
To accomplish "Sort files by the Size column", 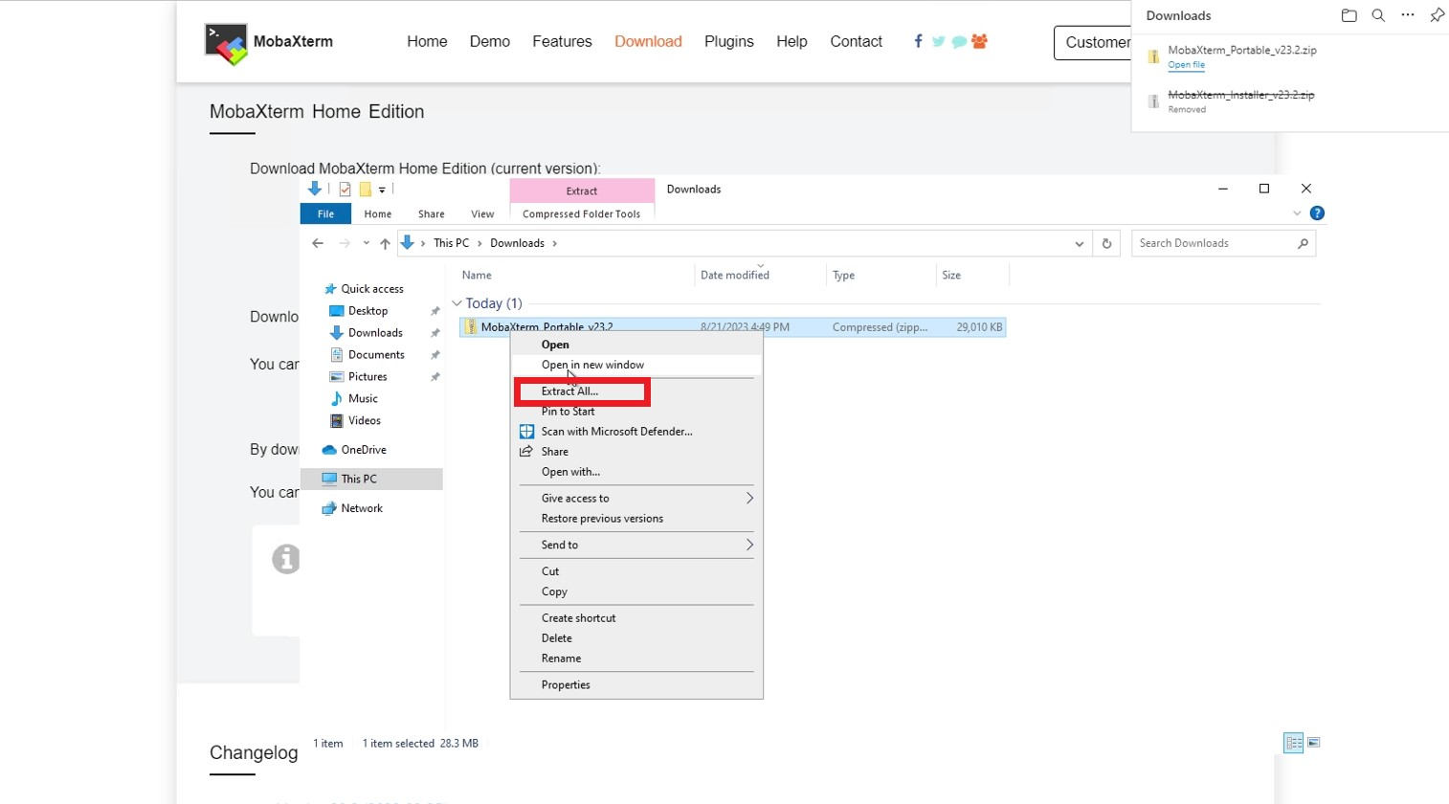I will coord(951,276).
